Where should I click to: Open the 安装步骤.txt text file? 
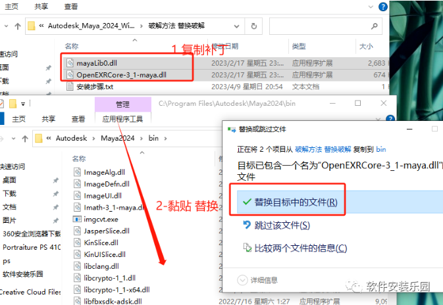95,87
